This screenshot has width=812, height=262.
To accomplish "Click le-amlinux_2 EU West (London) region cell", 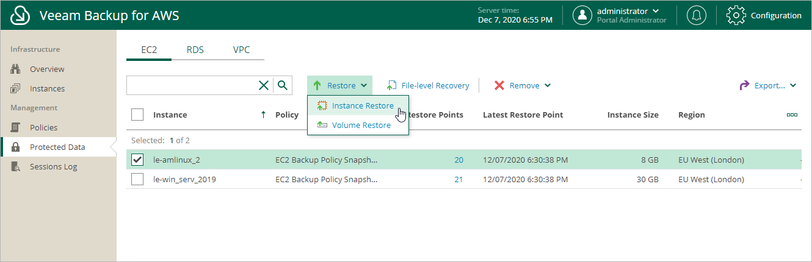I will [711, 160].
